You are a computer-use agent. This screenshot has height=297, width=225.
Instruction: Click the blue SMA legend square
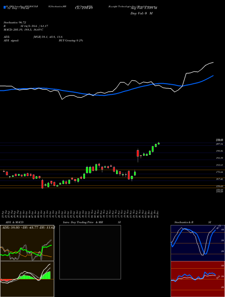tap(5, 7)
